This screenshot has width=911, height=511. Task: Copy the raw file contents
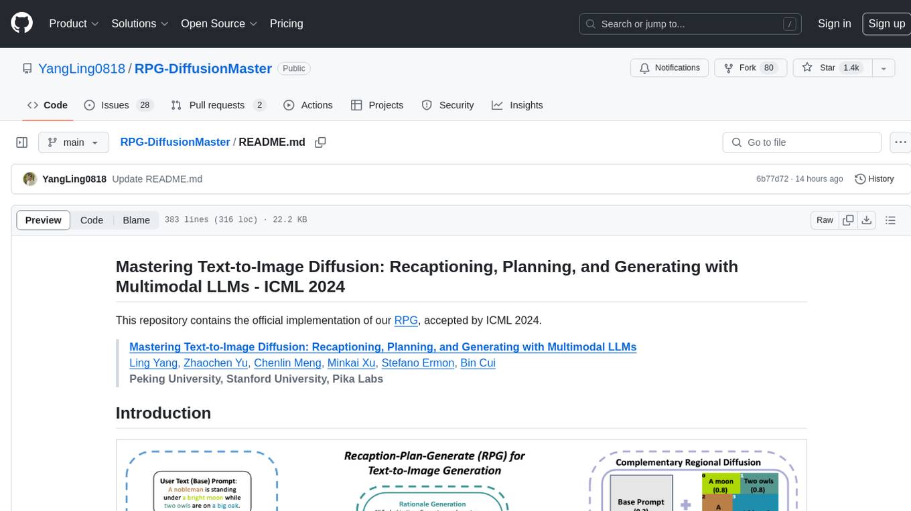coord(848,220)
